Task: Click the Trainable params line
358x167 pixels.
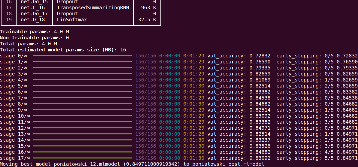Action: click(x=34, y=32)
